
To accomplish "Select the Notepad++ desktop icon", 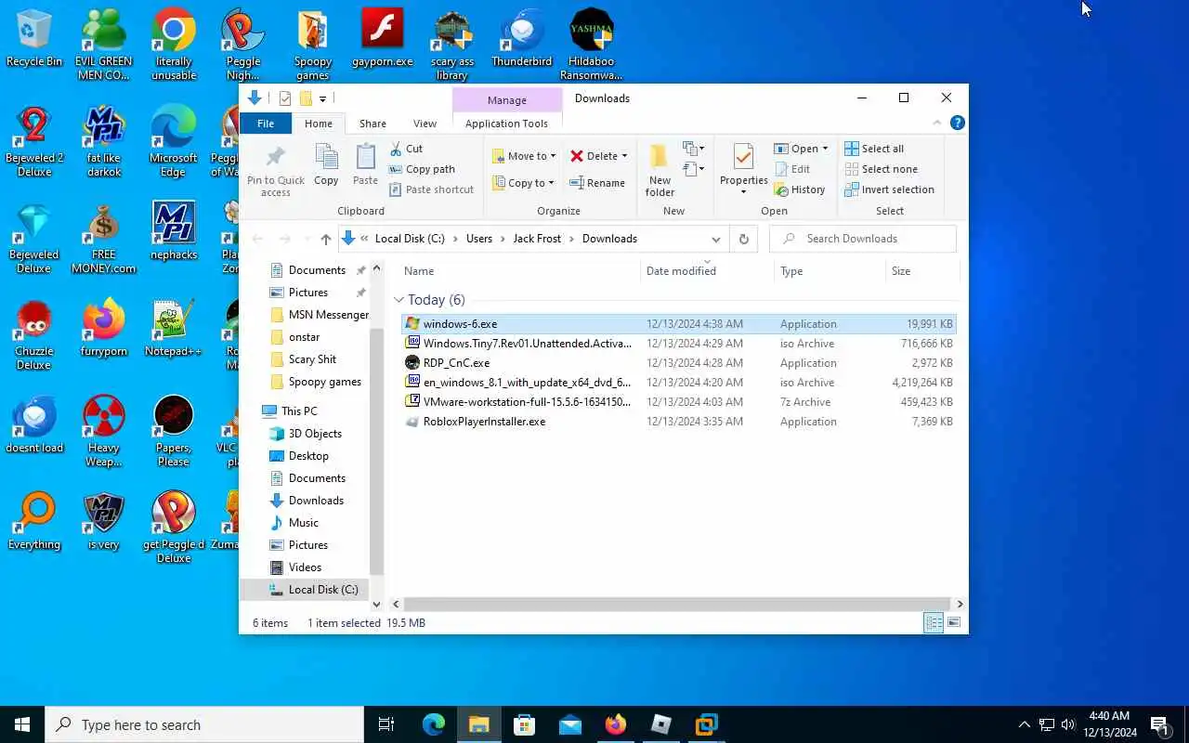I will pos(174,329).
